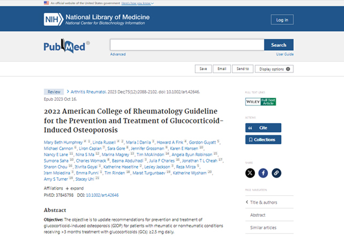Share article on X (Twitter)
Viewport: 344px width, 236px height.
click(x=250, y=173)
